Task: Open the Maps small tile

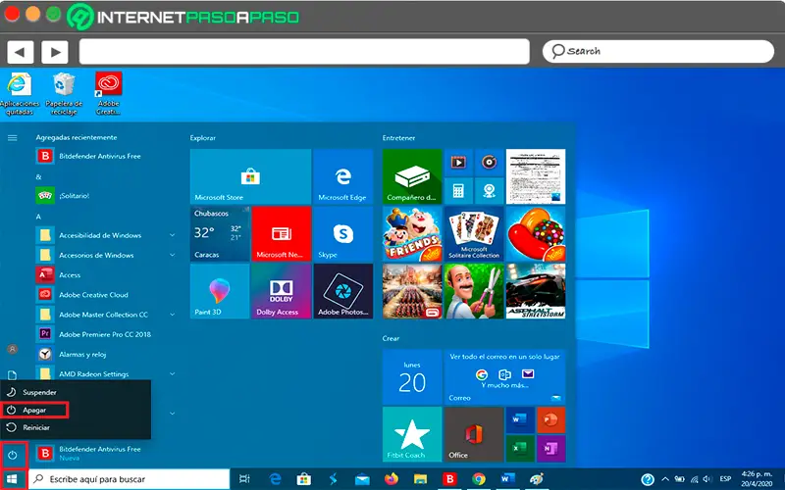Action: click(x=489, y=190)
